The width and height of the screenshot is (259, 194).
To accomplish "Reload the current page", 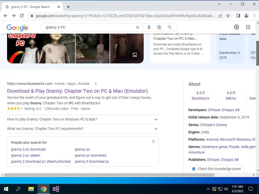I will pos(22,16).
